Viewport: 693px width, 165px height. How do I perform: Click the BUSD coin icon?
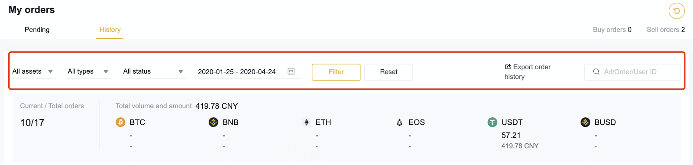point(585,122)
